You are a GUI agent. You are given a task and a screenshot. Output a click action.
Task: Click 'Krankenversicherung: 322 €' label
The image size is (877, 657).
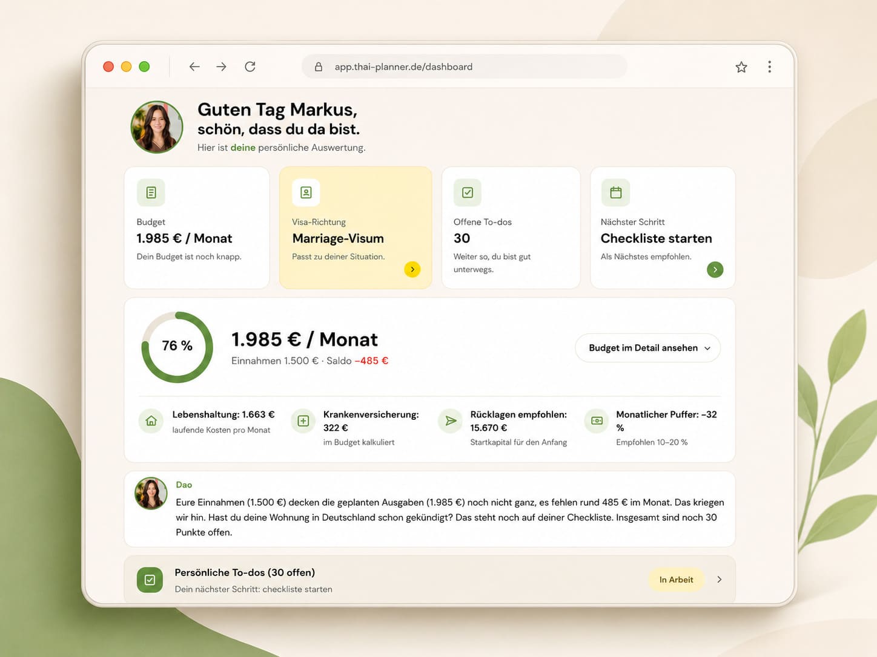(x=371, y=421)
